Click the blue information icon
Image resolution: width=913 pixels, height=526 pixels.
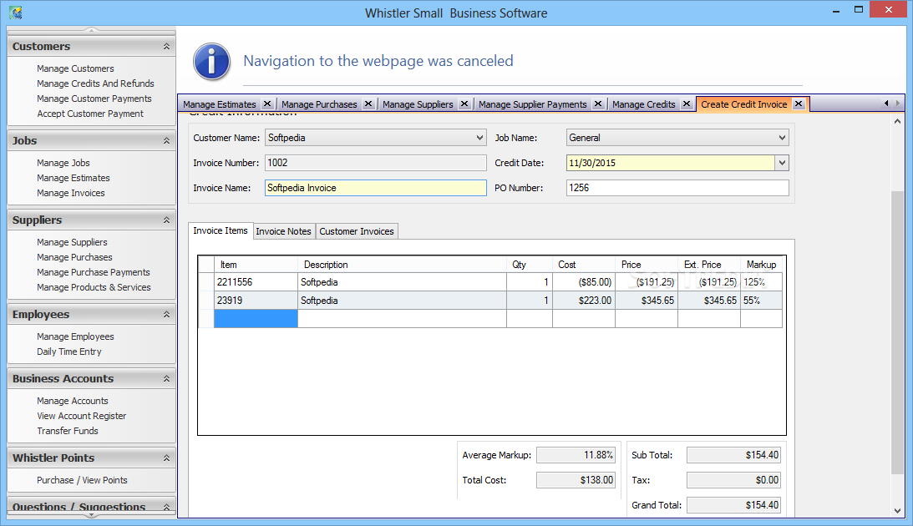[211, 61]
